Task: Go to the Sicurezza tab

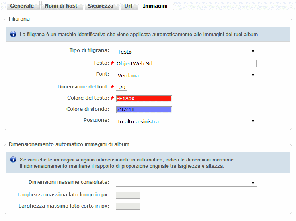Action: 101,6
